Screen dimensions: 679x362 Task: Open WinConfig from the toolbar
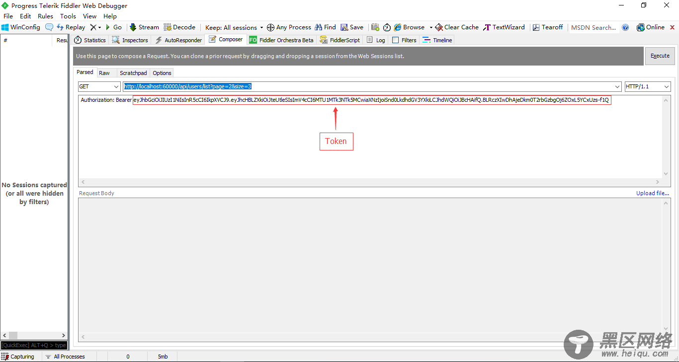(x=21, y=27)
